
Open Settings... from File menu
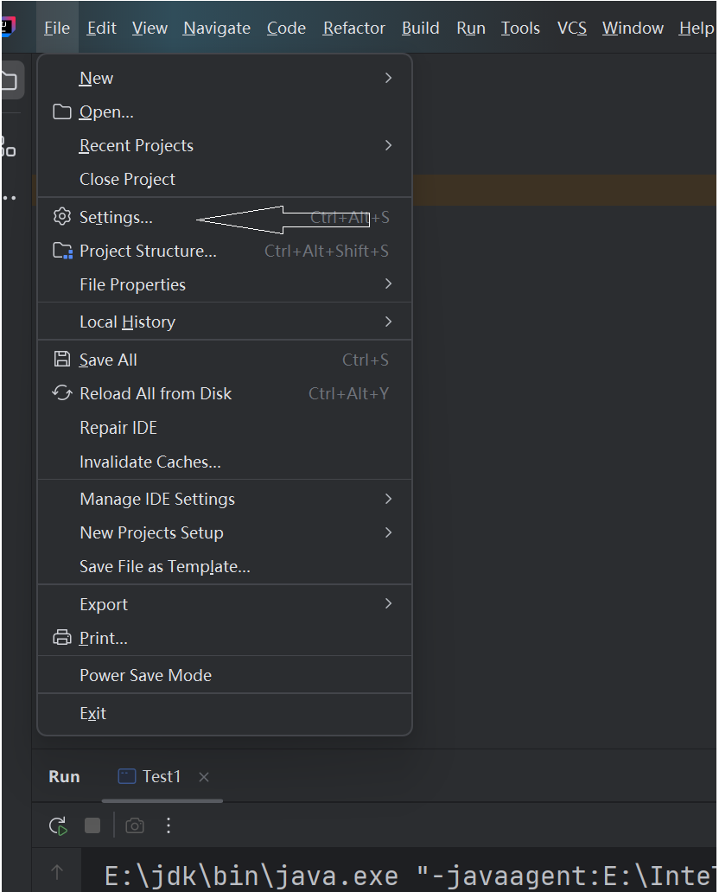point(225,217)
